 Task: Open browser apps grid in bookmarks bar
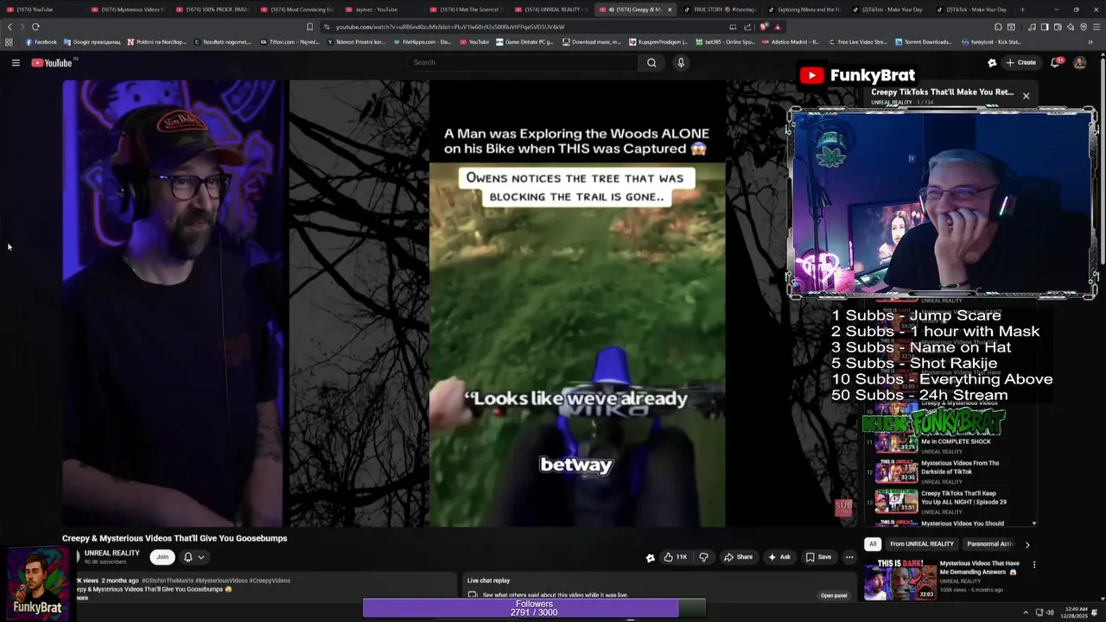[x=9, y=41]
